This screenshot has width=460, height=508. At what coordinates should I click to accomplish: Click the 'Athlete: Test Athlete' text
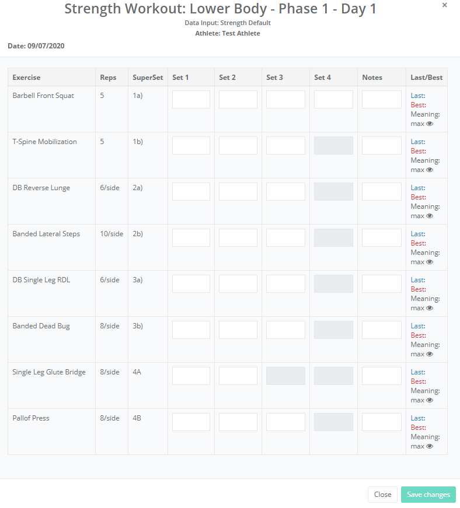(x=228, y=33)
